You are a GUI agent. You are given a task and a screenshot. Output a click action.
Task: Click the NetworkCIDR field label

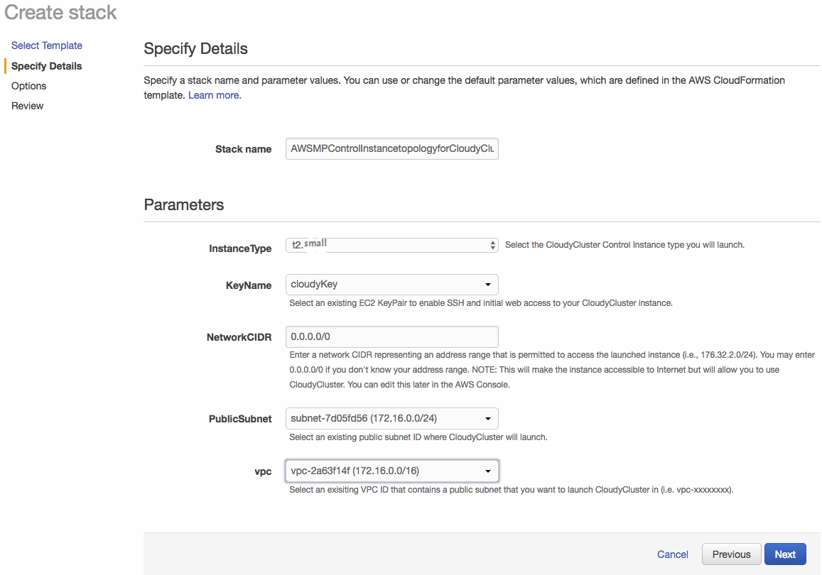click(239, 337)
